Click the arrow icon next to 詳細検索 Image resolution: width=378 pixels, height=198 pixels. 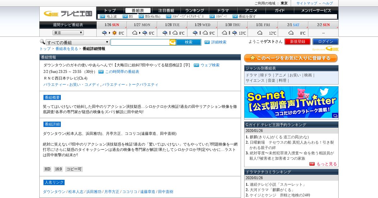pos(207,42)
